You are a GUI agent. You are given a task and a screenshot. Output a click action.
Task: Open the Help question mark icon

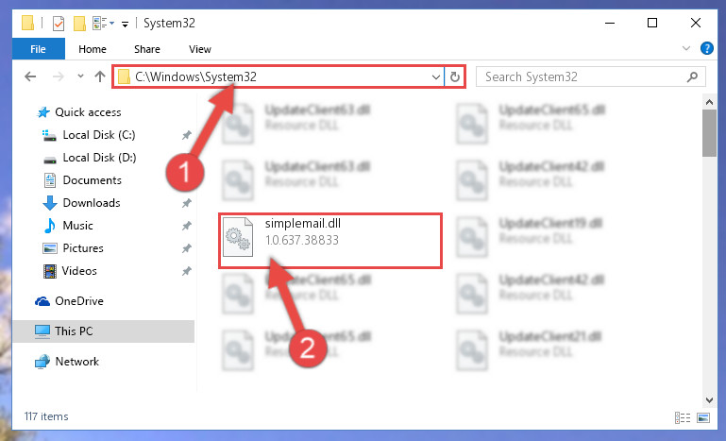tap(706, 48)
